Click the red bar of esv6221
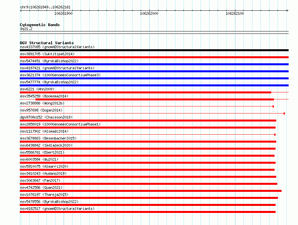 tap(145, 92)
